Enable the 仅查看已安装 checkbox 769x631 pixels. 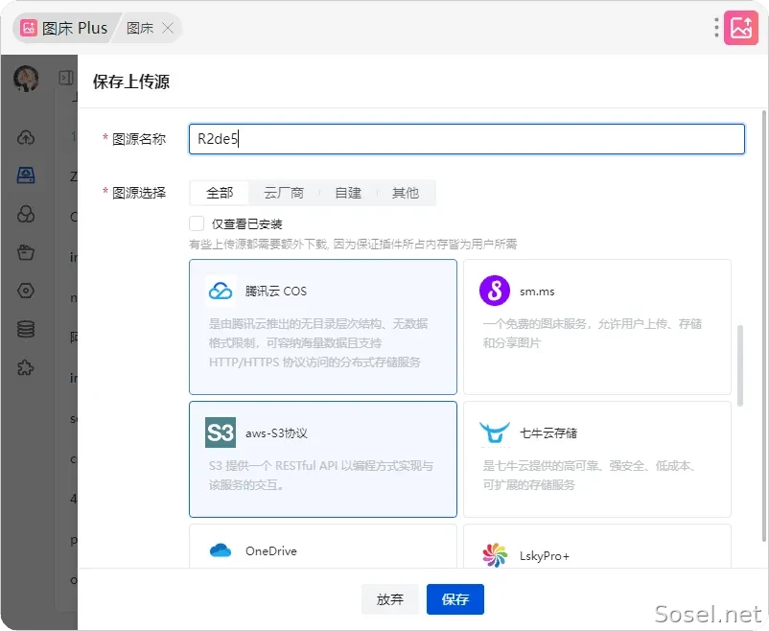click(x=197, y=223)
